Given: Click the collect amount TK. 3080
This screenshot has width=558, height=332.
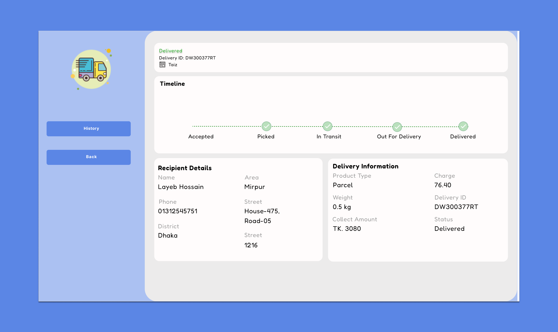Looking at the screenshot, I should tap(347, 229).
